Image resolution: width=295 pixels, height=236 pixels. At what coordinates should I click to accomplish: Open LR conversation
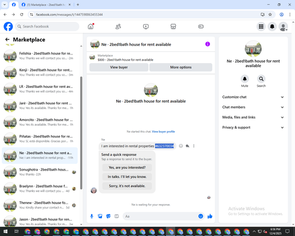(40, 89)
